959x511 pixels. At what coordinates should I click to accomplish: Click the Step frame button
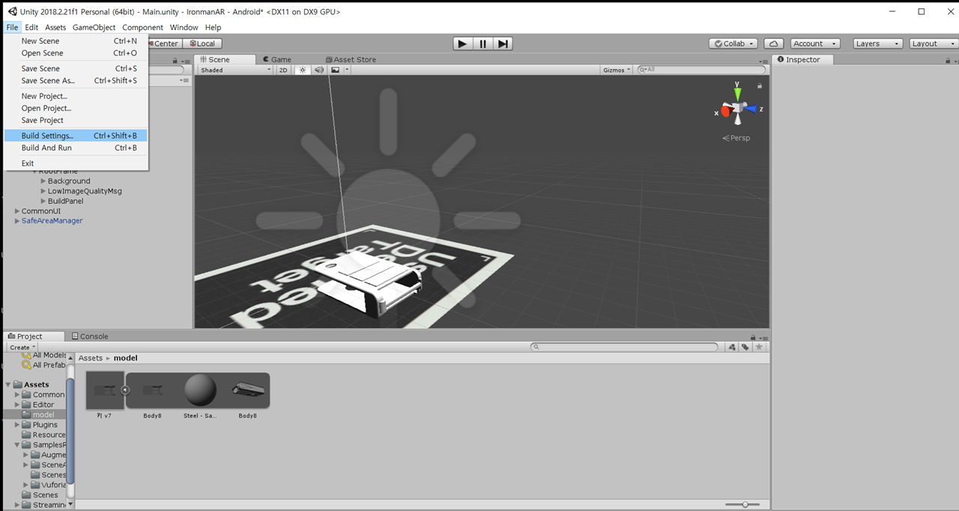point(503,43)
